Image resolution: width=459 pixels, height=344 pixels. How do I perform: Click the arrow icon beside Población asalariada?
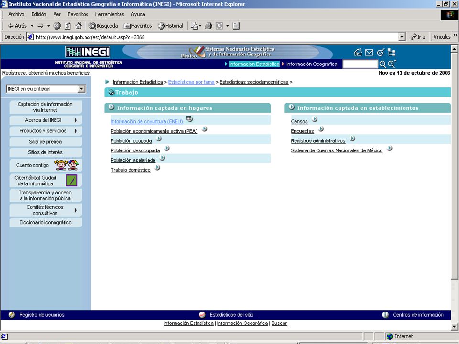pyautogui.click(x=162, y=158)
